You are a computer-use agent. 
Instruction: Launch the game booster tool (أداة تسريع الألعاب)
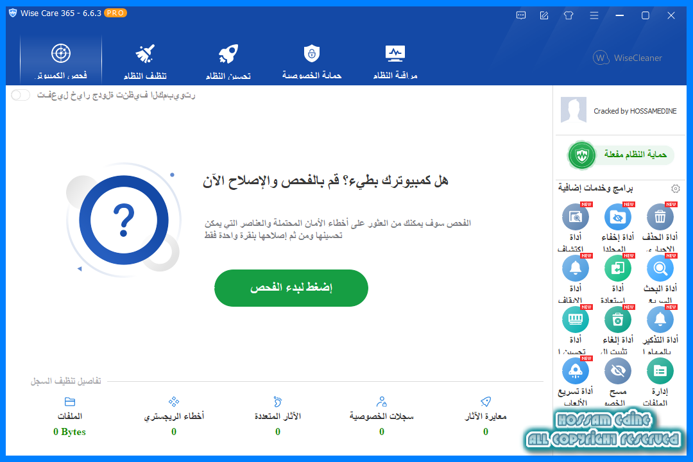(576, 371)
